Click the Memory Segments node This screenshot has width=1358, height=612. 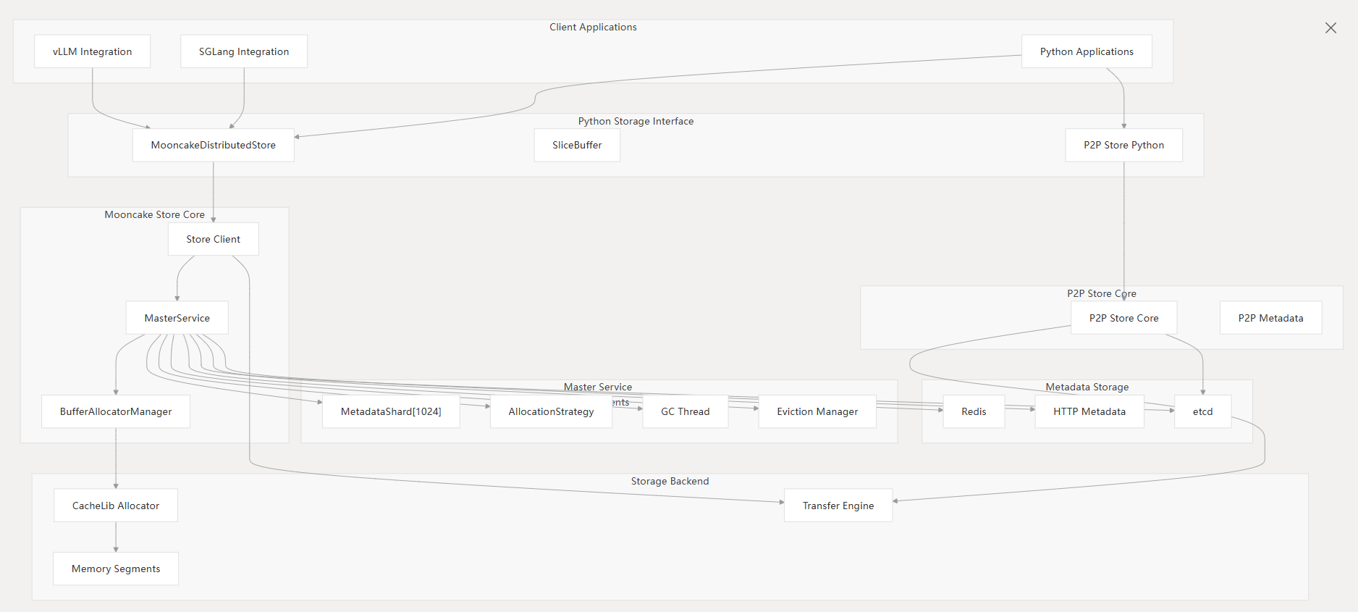click(x=116, y=569)
